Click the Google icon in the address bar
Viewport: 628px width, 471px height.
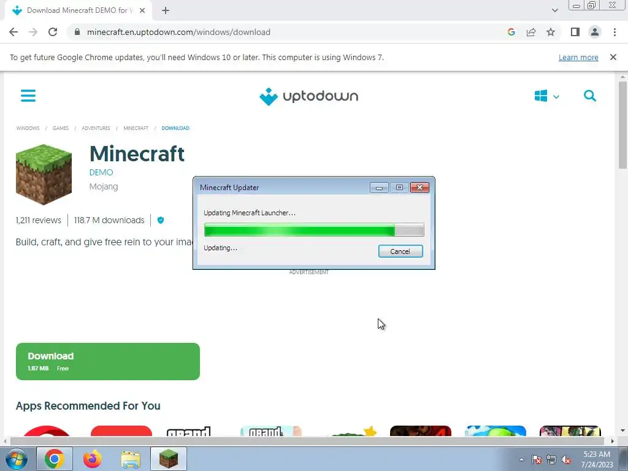click(511, 32)
